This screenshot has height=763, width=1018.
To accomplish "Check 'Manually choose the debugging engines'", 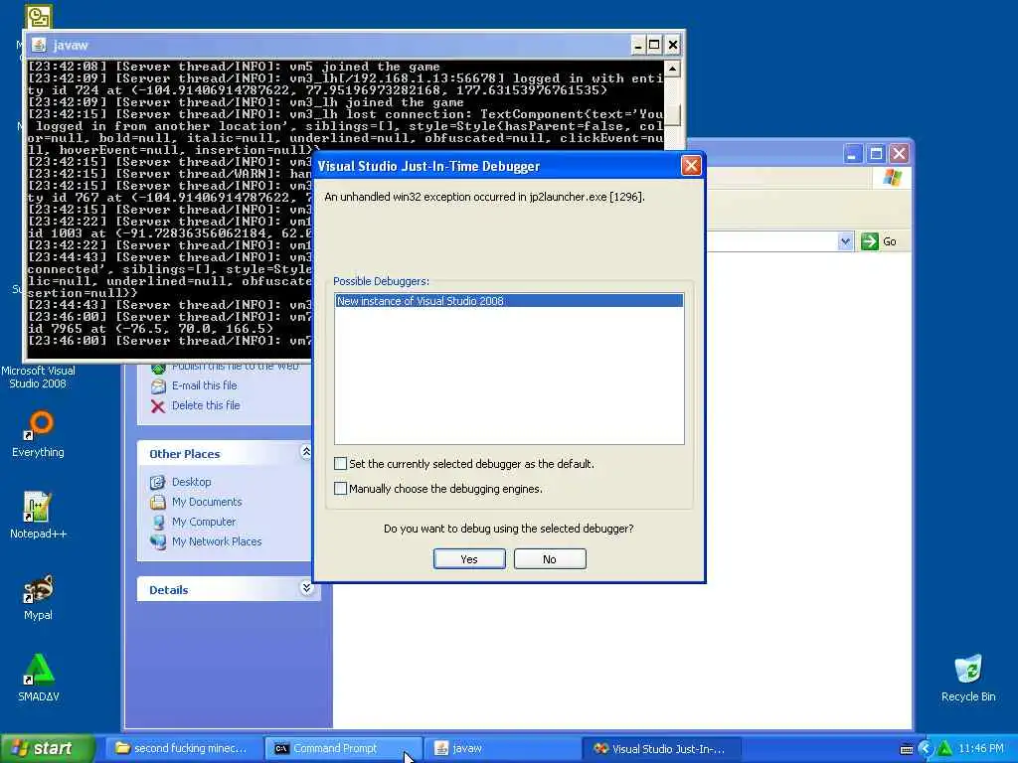I will click(340, 488).
